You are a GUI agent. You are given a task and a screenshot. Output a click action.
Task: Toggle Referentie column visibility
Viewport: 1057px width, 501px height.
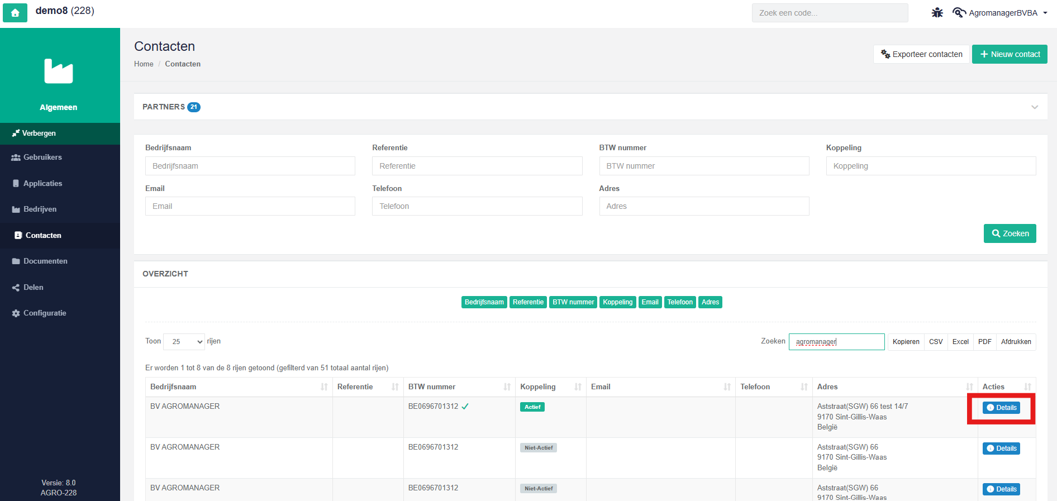pyautogui.click(x=528, y=302)
